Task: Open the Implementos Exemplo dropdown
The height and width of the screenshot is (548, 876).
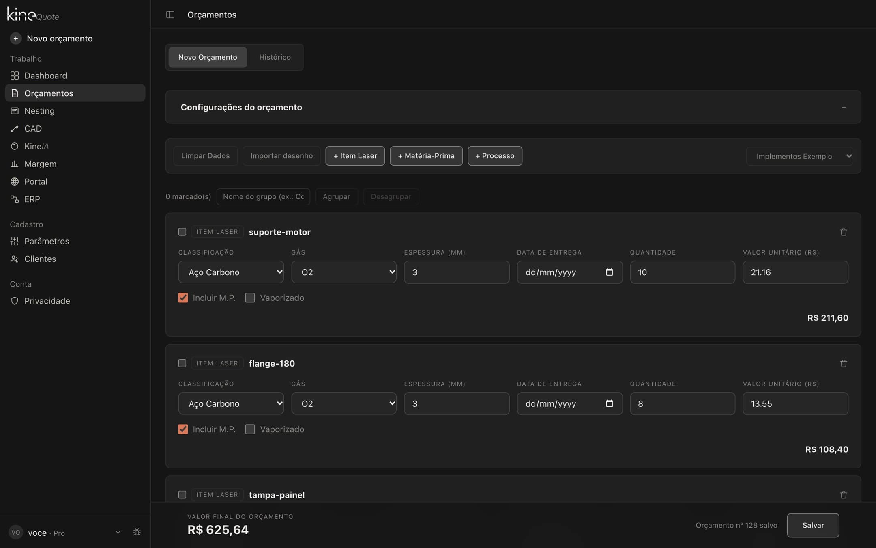Action: 799,156
